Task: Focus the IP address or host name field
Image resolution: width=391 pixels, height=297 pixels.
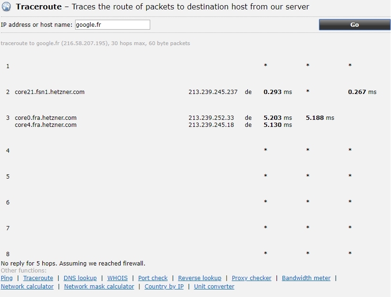Action: [113, 25]
